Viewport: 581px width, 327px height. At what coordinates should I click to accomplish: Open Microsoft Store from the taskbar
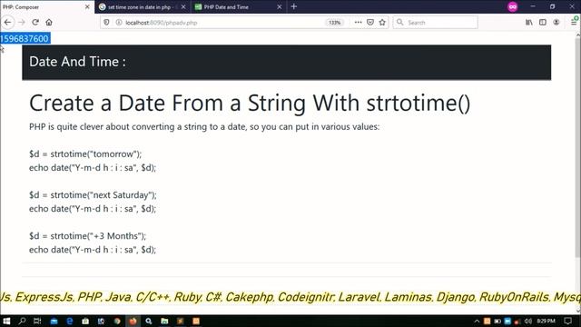click(85, 321)
